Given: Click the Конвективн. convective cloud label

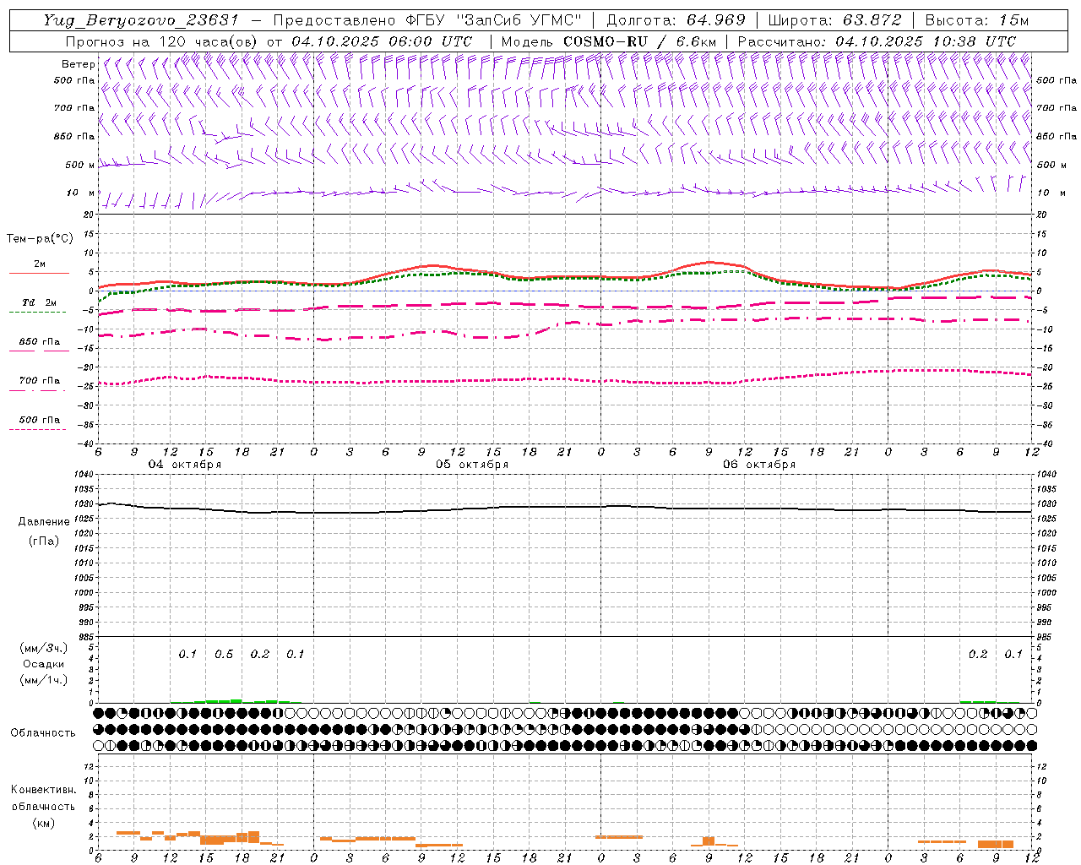Looking at the screenshot, I should coord(44,790).
